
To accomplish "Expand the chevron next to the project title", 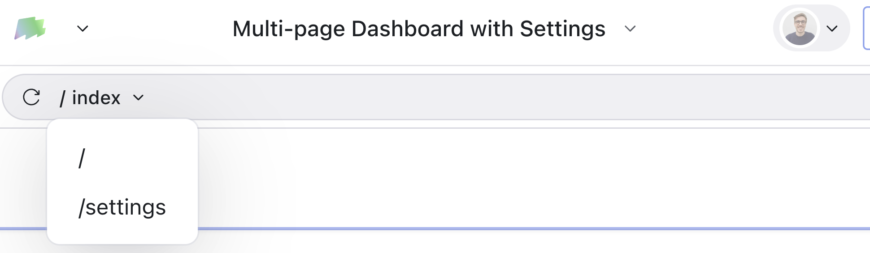I will 630,29.
